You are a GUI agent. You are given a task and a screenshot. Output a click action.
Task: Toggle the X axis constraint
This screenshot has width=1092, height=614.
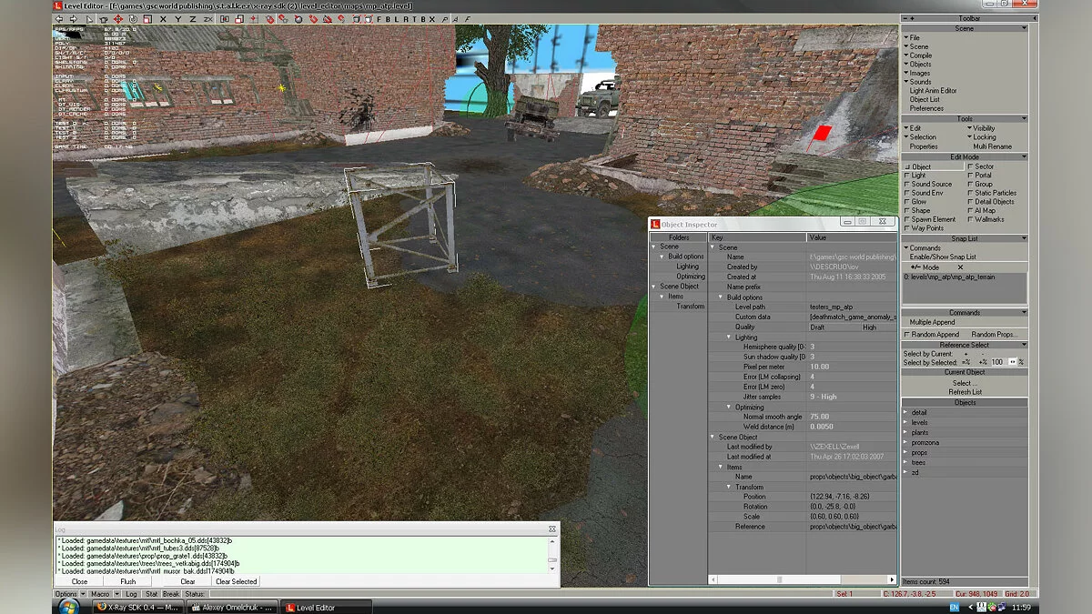pos(162,18)
